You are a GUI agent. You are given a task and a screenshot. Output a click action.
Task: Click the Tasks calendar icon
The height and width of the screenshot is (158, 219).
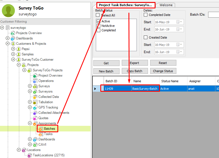[x=41, y=134]
